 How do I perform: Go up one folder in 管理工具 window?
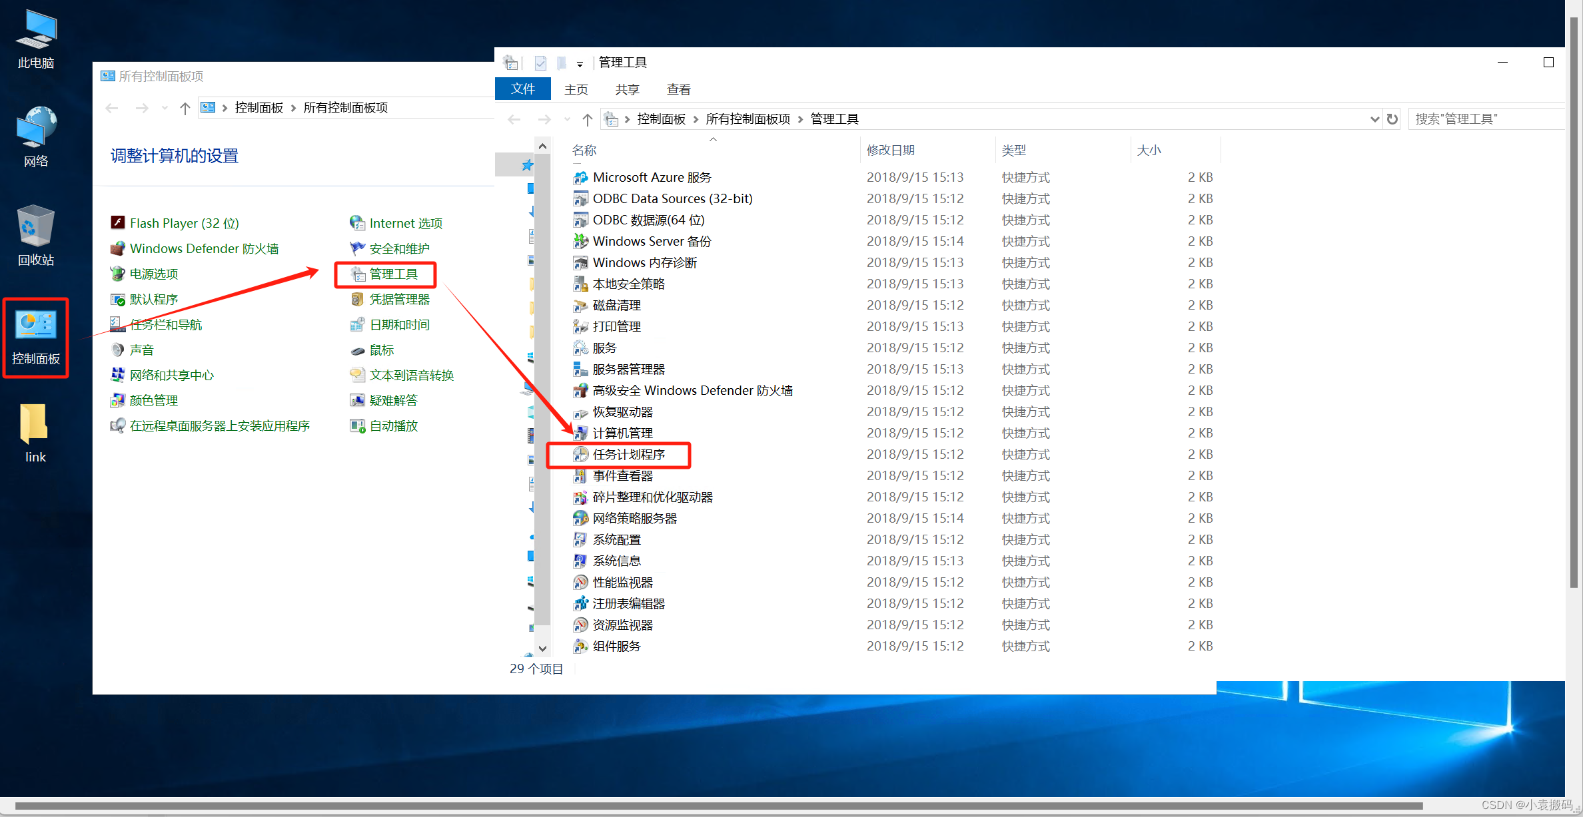(587, 119)
